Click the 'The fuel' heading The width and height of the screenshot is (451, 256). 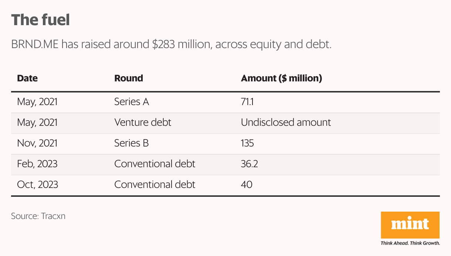[x=40, y=20]
